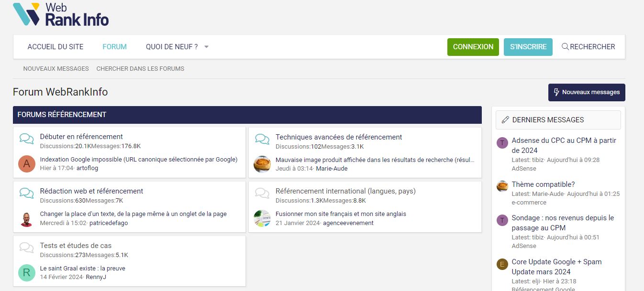Click the Web Rank Info logo
Screen dimensions: 644x291
pos(61,14)
